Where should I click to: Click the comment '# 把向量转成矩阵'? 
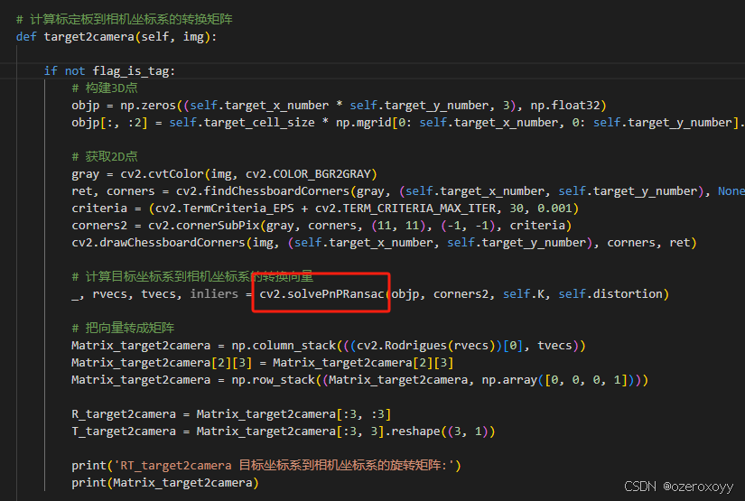[123, 329]
